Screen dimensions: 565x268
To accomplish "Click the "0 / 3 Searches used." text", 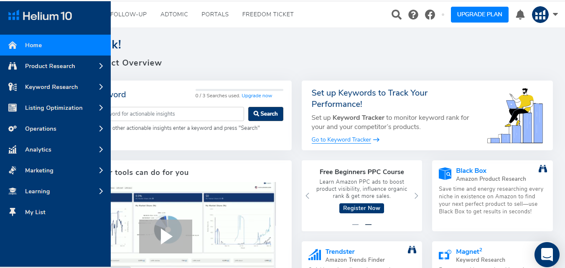I will click(x=218, y=96).
